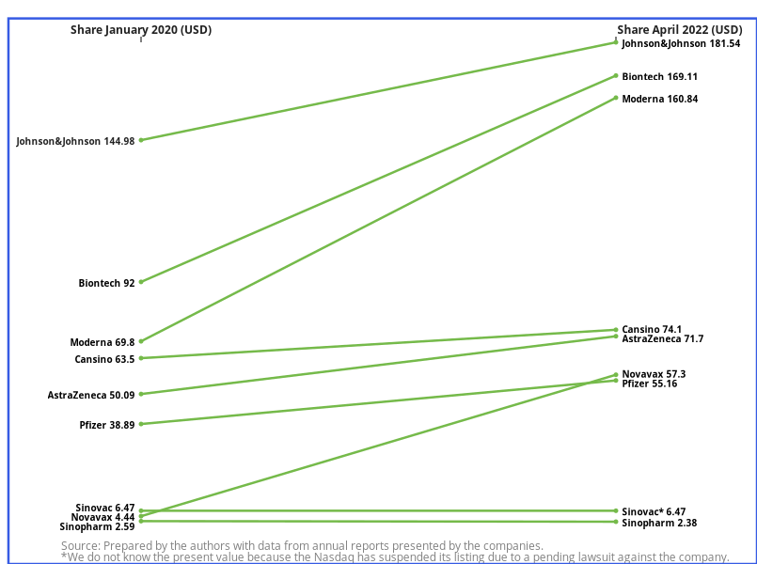Viewport: 757px width, 564px height.
Task: Click the highest April 2022 data point
Action: coord(616,42)
